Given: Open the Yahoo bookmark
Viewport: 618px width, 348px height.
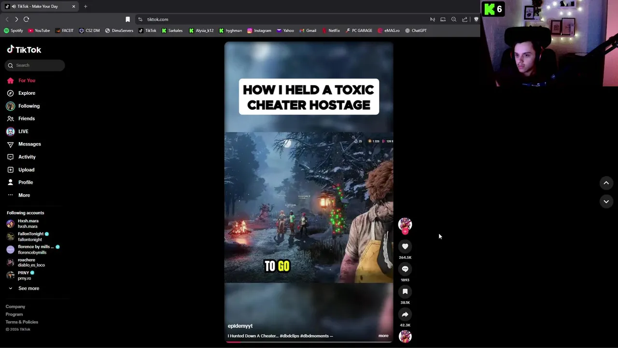Looking at the screenshot, I should point(285,30).
